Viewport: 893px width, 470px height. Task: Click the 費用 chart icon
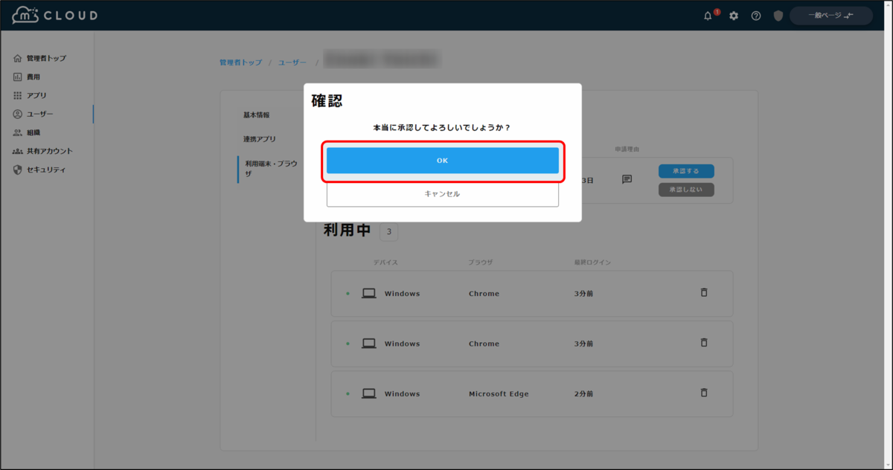[x=18, y=77]
